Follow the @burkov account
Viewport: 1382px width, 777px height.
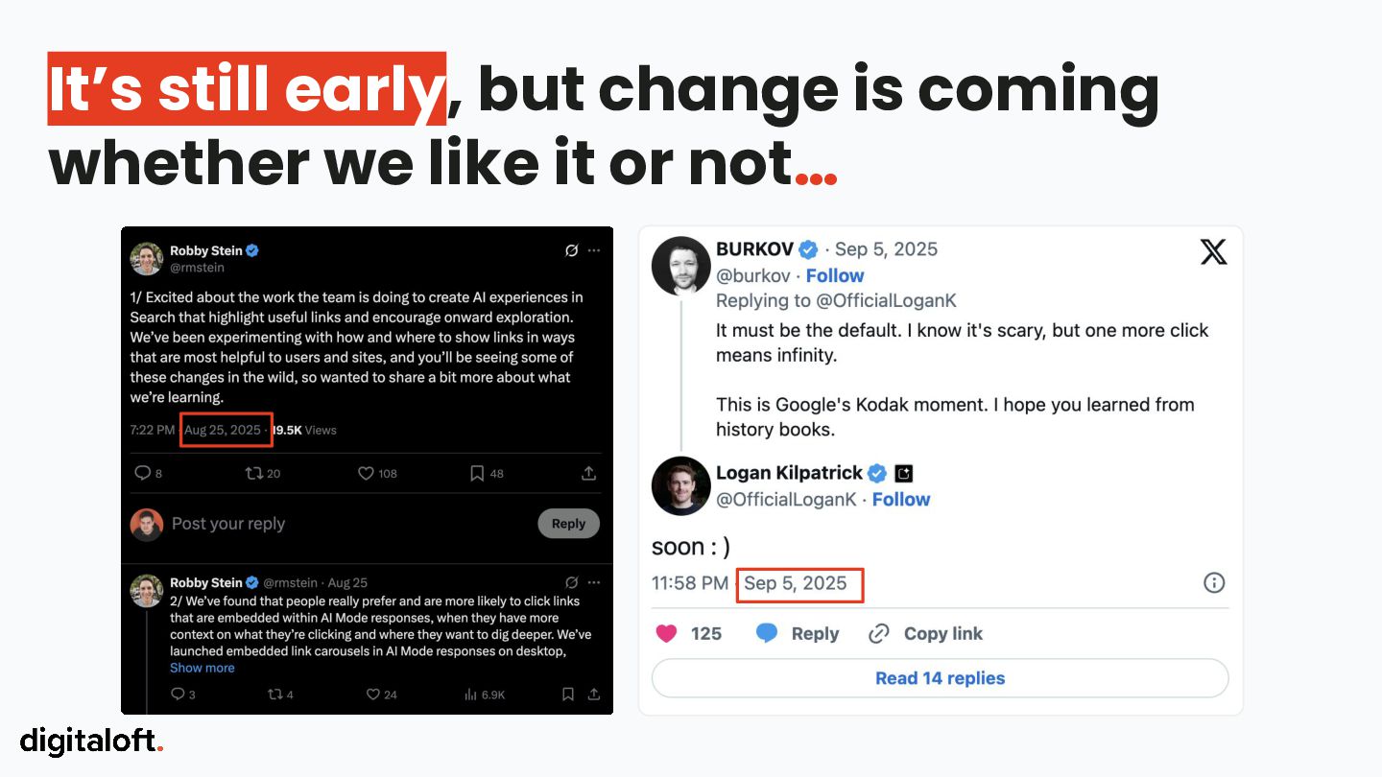[835, 275]
